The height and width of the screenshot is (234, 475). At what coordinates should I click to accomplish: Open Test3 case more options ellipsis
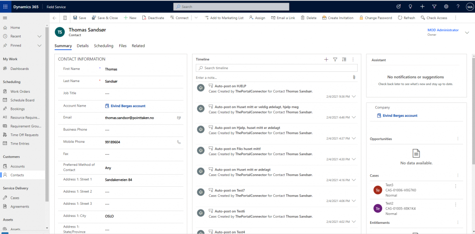(x=456, y=186)
